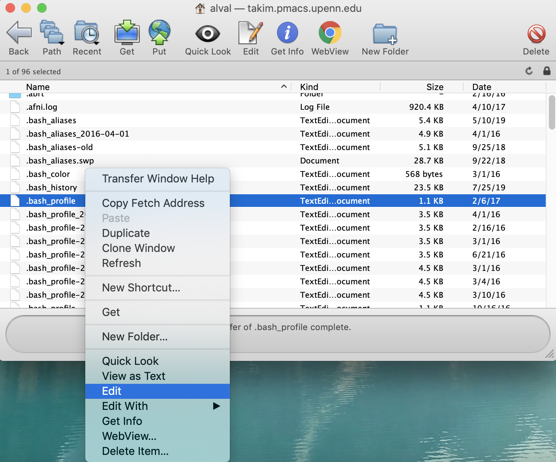Screen dimensions: 556x462
Task: Toggle Name column sort order arrow
Action: click(x=284, y=86)
